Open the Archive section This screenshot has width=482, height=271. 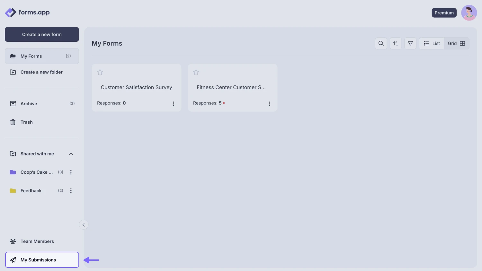pyautogui.click(x=29, y=103)
